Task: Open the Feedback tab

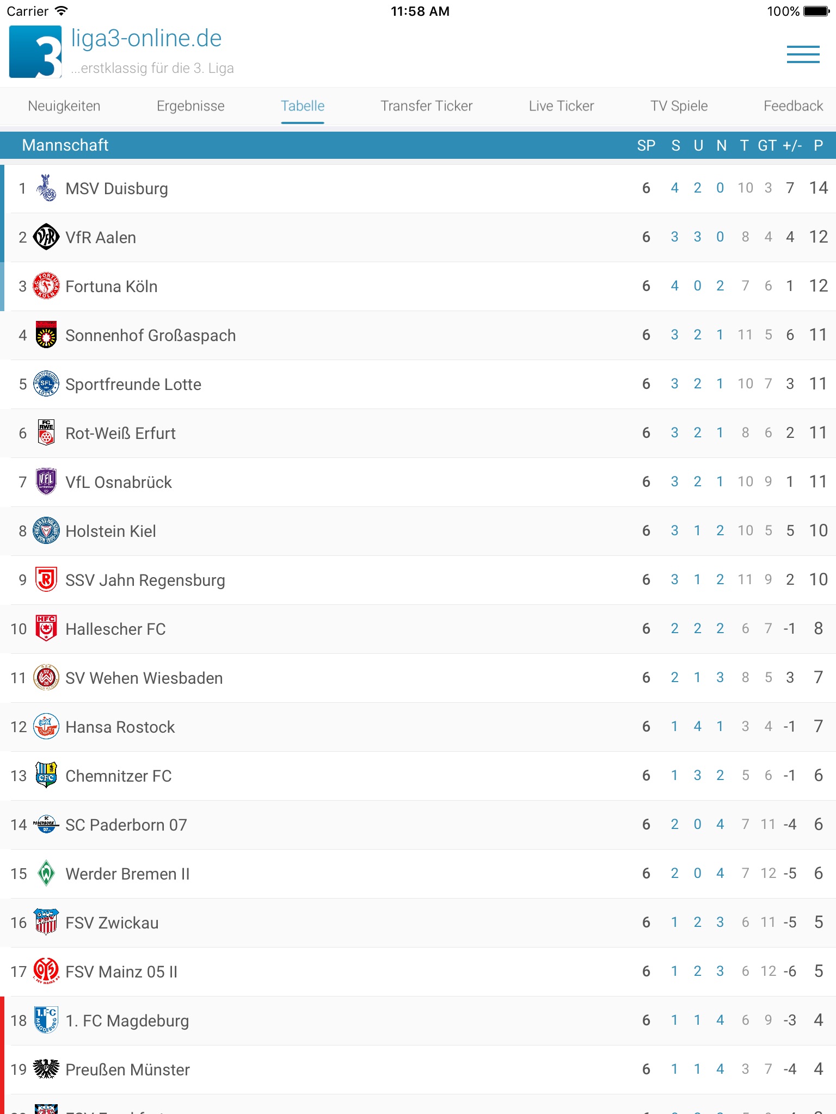Action: coord(793,106)
